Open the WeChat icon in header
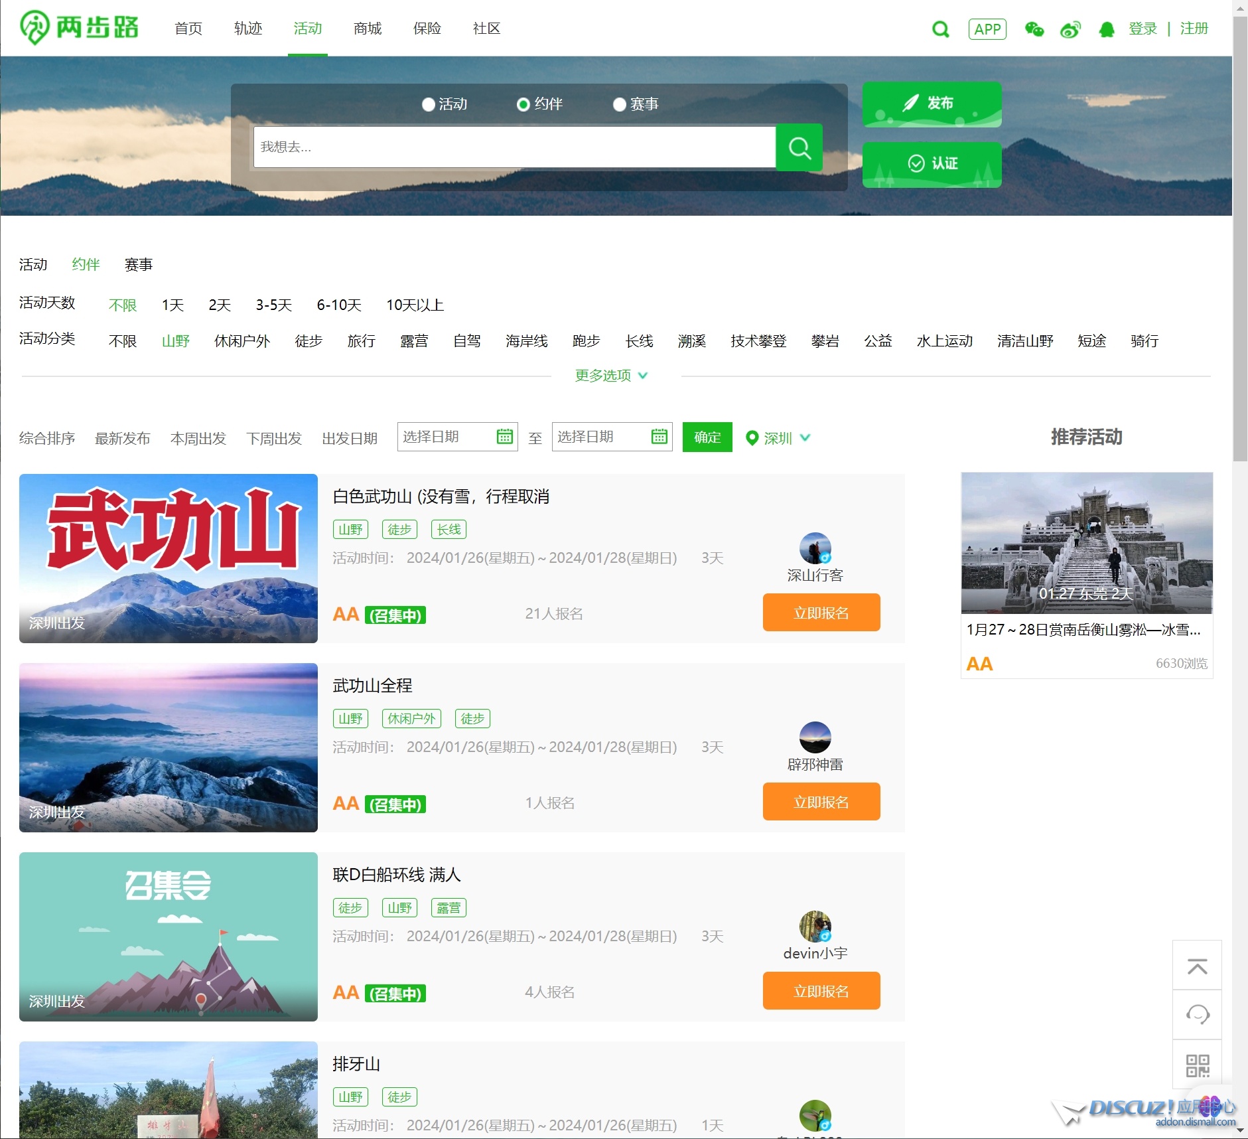Viewport: 1248px width, 1139px height. click(1034, 29)
